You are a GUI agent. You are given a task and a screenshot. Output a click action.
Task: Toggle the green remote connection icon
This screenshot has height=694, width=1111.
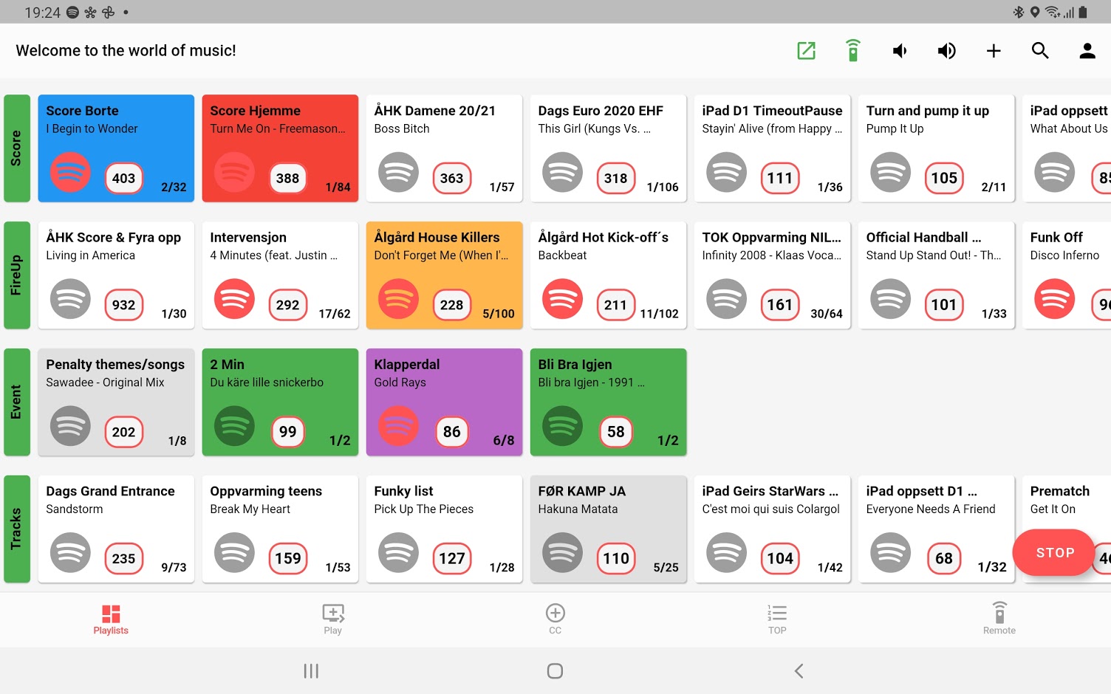click(x=852, y=50)
